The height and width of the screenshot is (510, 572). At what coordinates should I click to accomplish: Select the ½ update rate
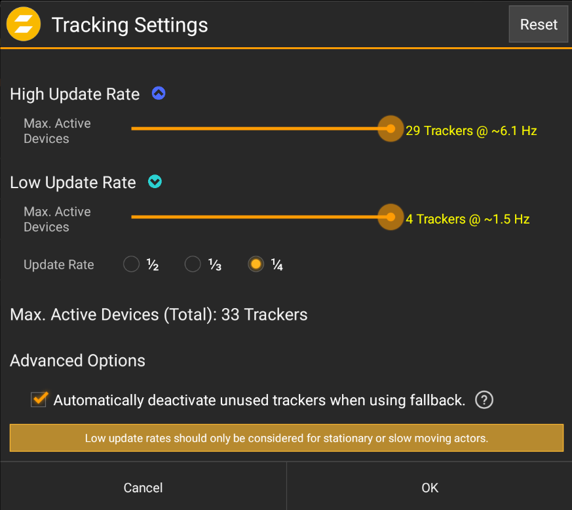tap(131, 264)
